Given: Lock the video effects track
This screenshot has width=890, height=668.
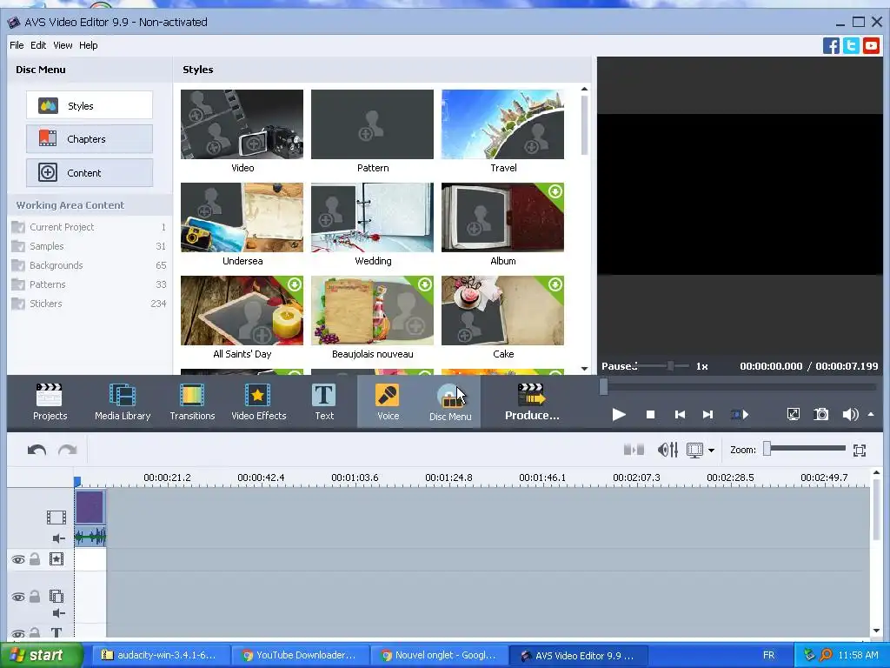Looking at the screenshot, I should [35, 559].
